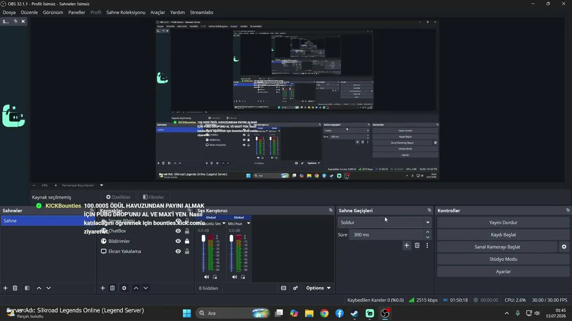Mute the Mic/Aux speaker icon
This screenshot has width=572, height=321.
click(x=235, y=277)
